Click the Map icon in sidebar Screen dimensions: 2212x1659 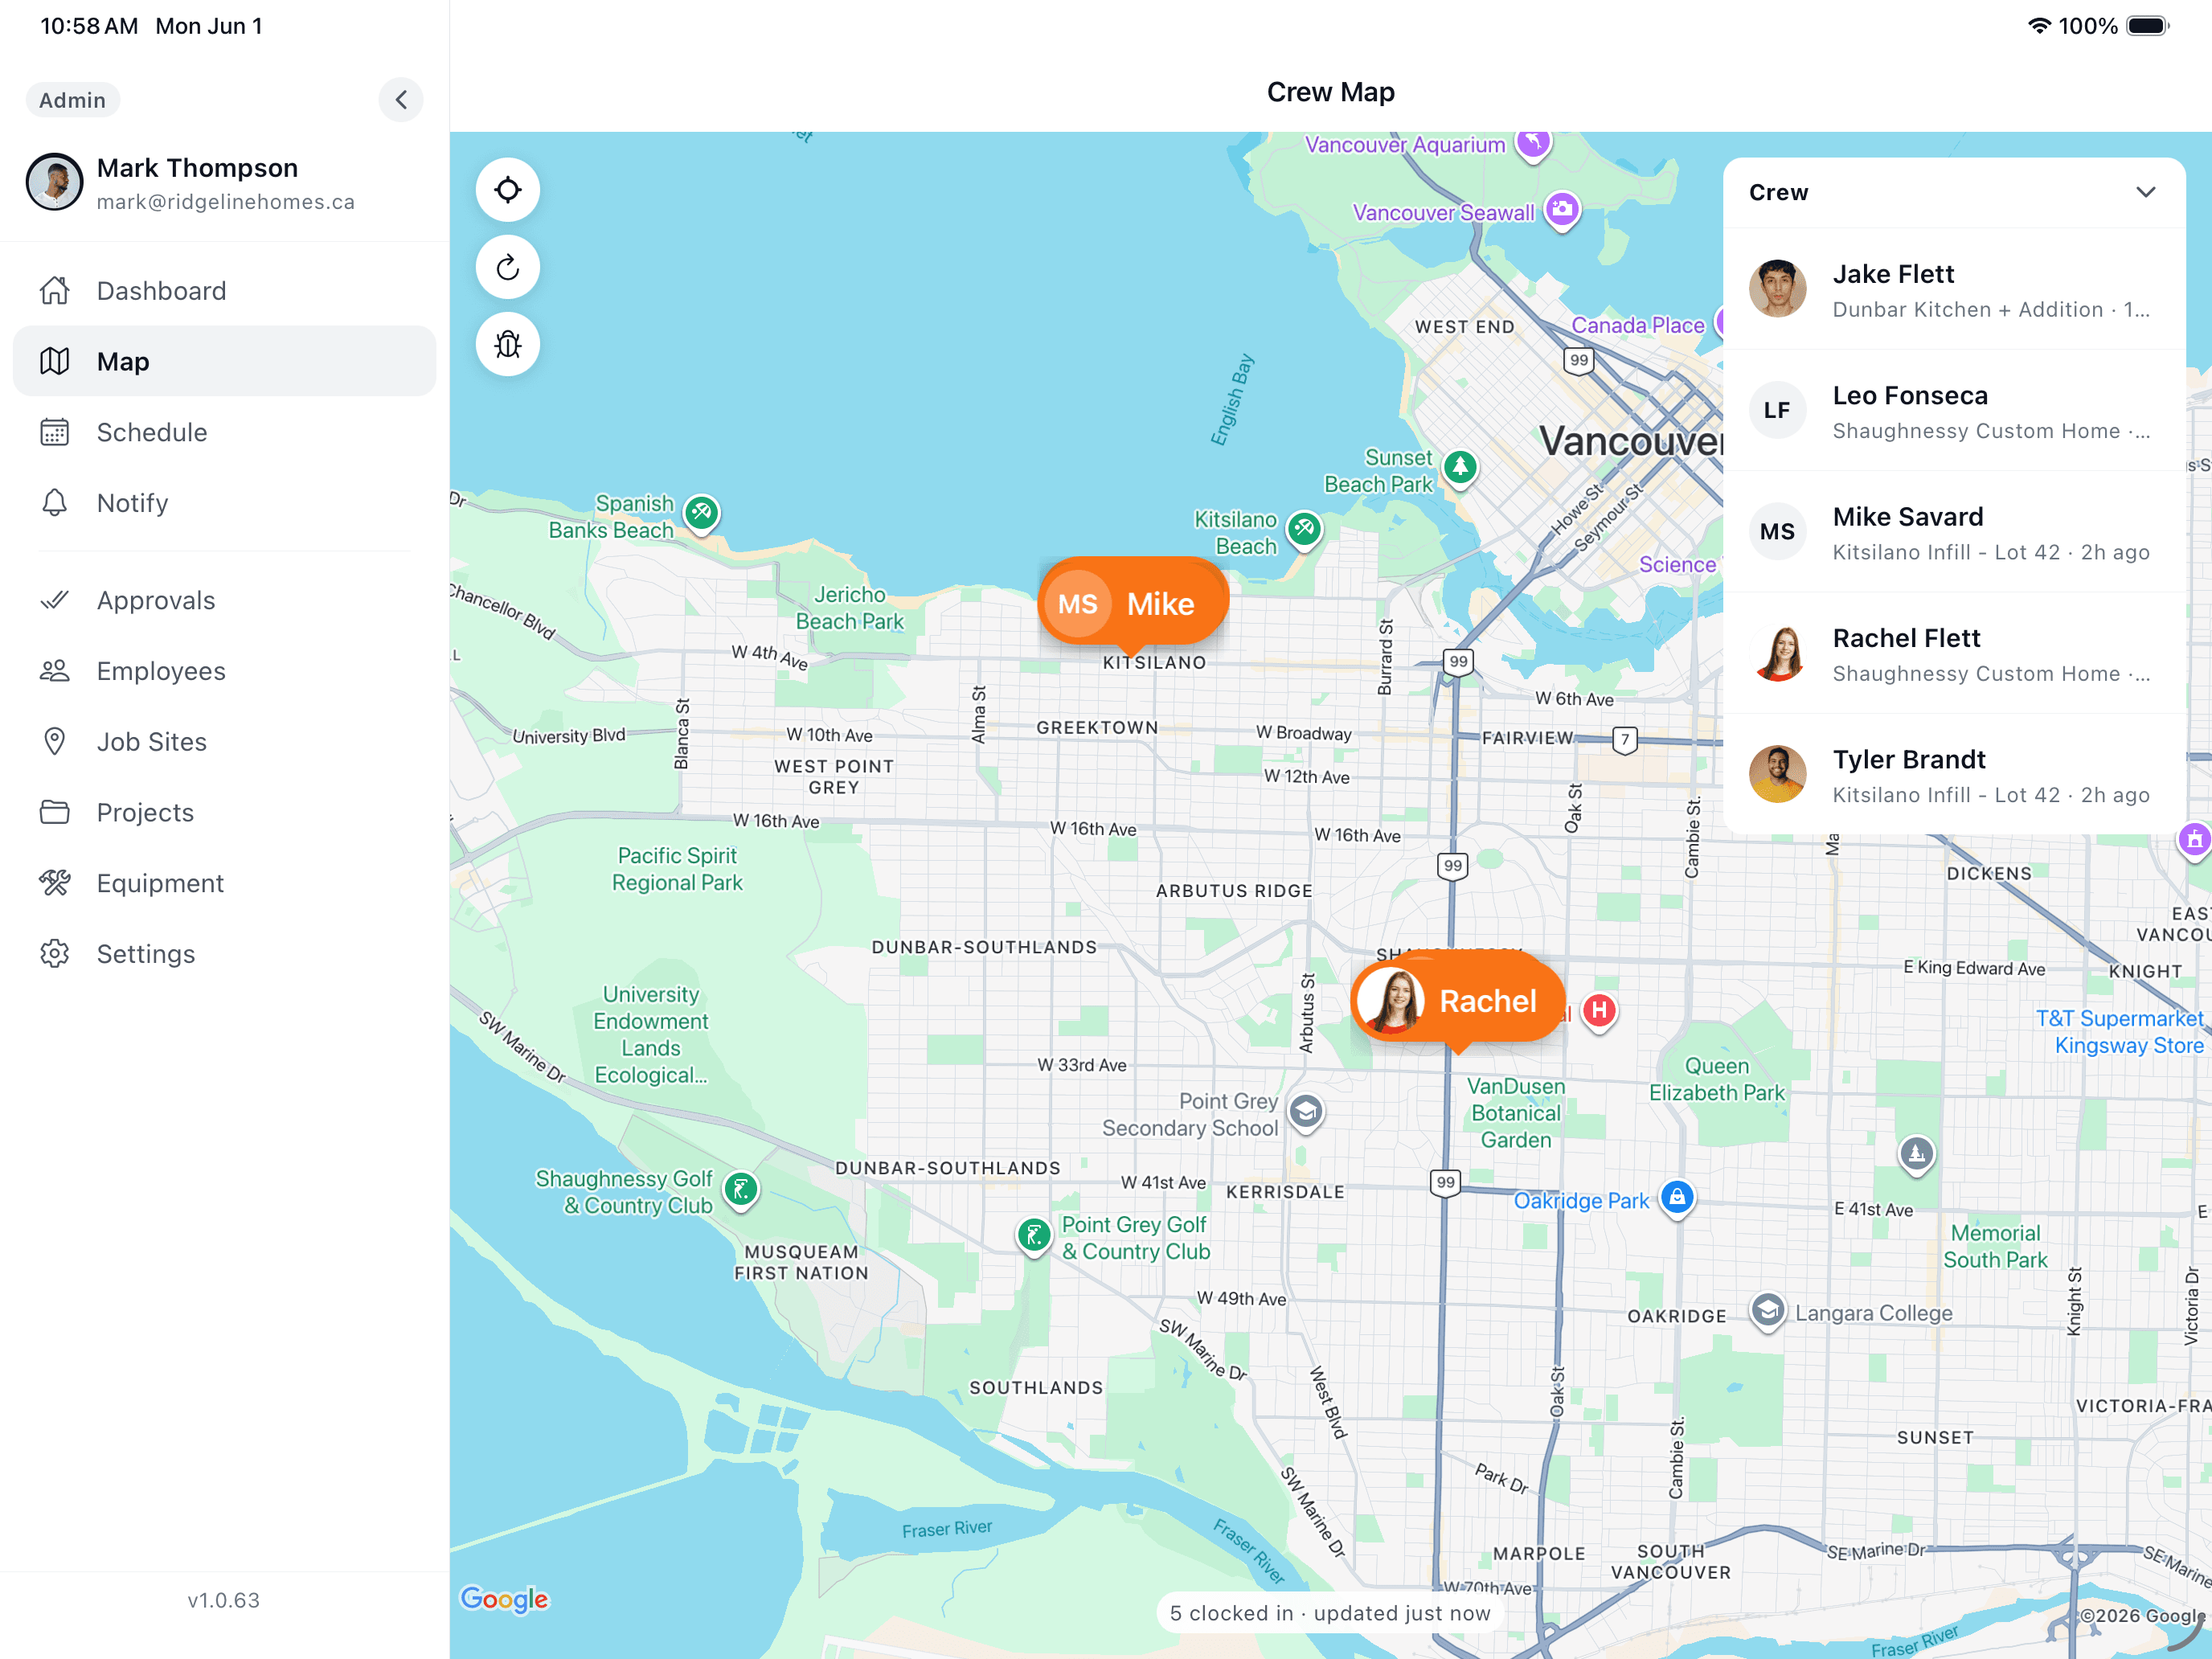pos(55,361)
